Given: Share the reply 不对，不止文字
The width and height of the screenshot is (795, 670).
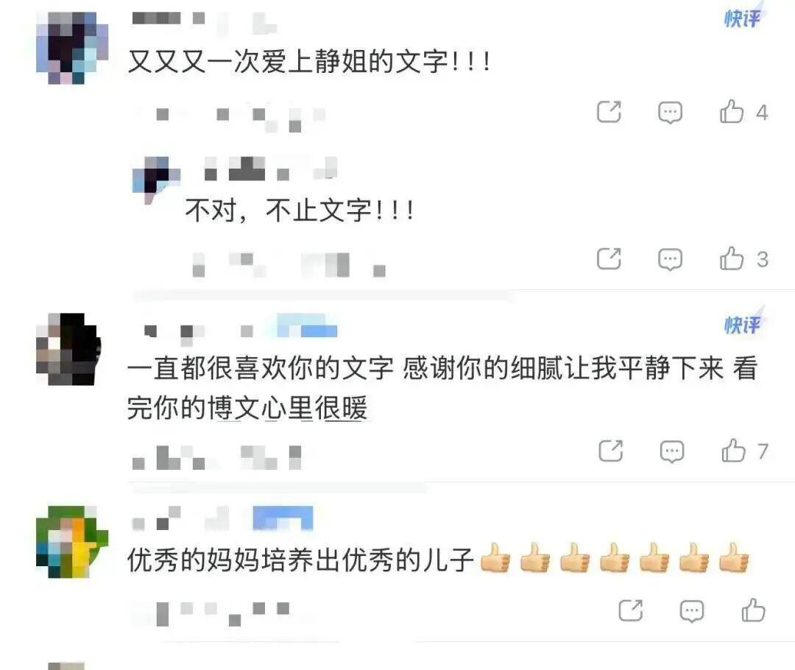Looking at the screenshot, I should pyautogui.click(x=609, y=258).
